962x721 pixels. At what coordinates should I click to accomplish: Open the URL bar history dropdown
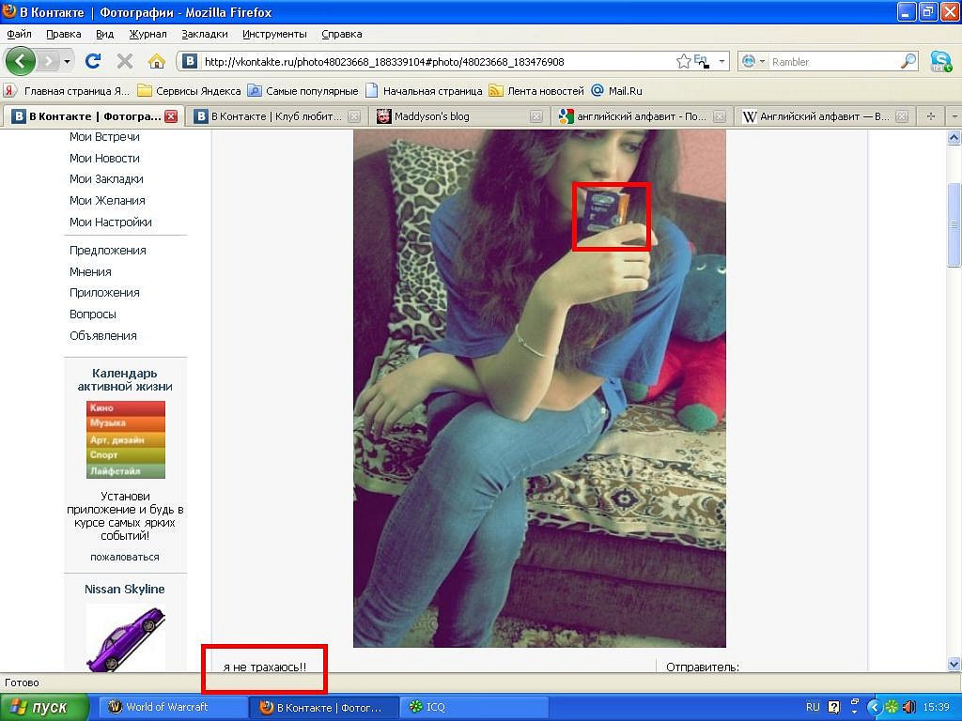[722, 61]
